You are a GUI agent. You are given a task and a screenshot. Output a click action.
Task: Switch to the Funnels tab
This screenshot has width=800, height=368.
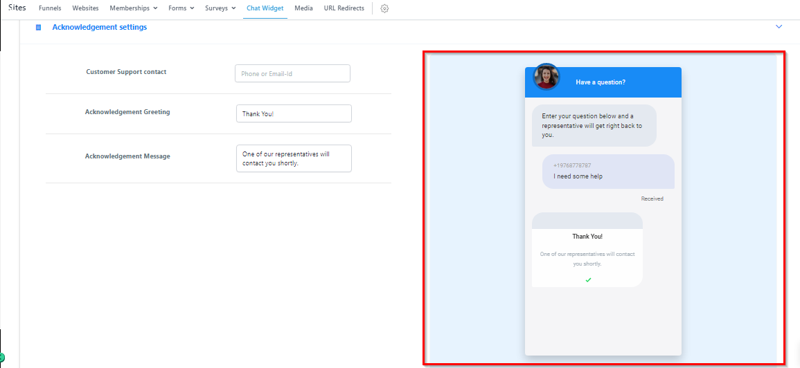coord(50,8)
